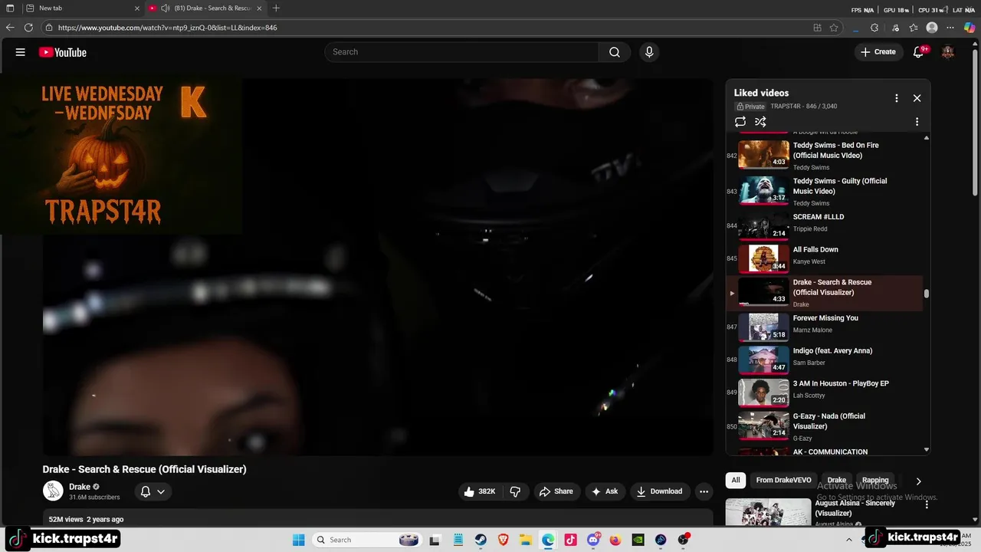Open August Alsina - Sincerely thumbnail
Screen dimensions: 981x552
[x=768, y=512]
